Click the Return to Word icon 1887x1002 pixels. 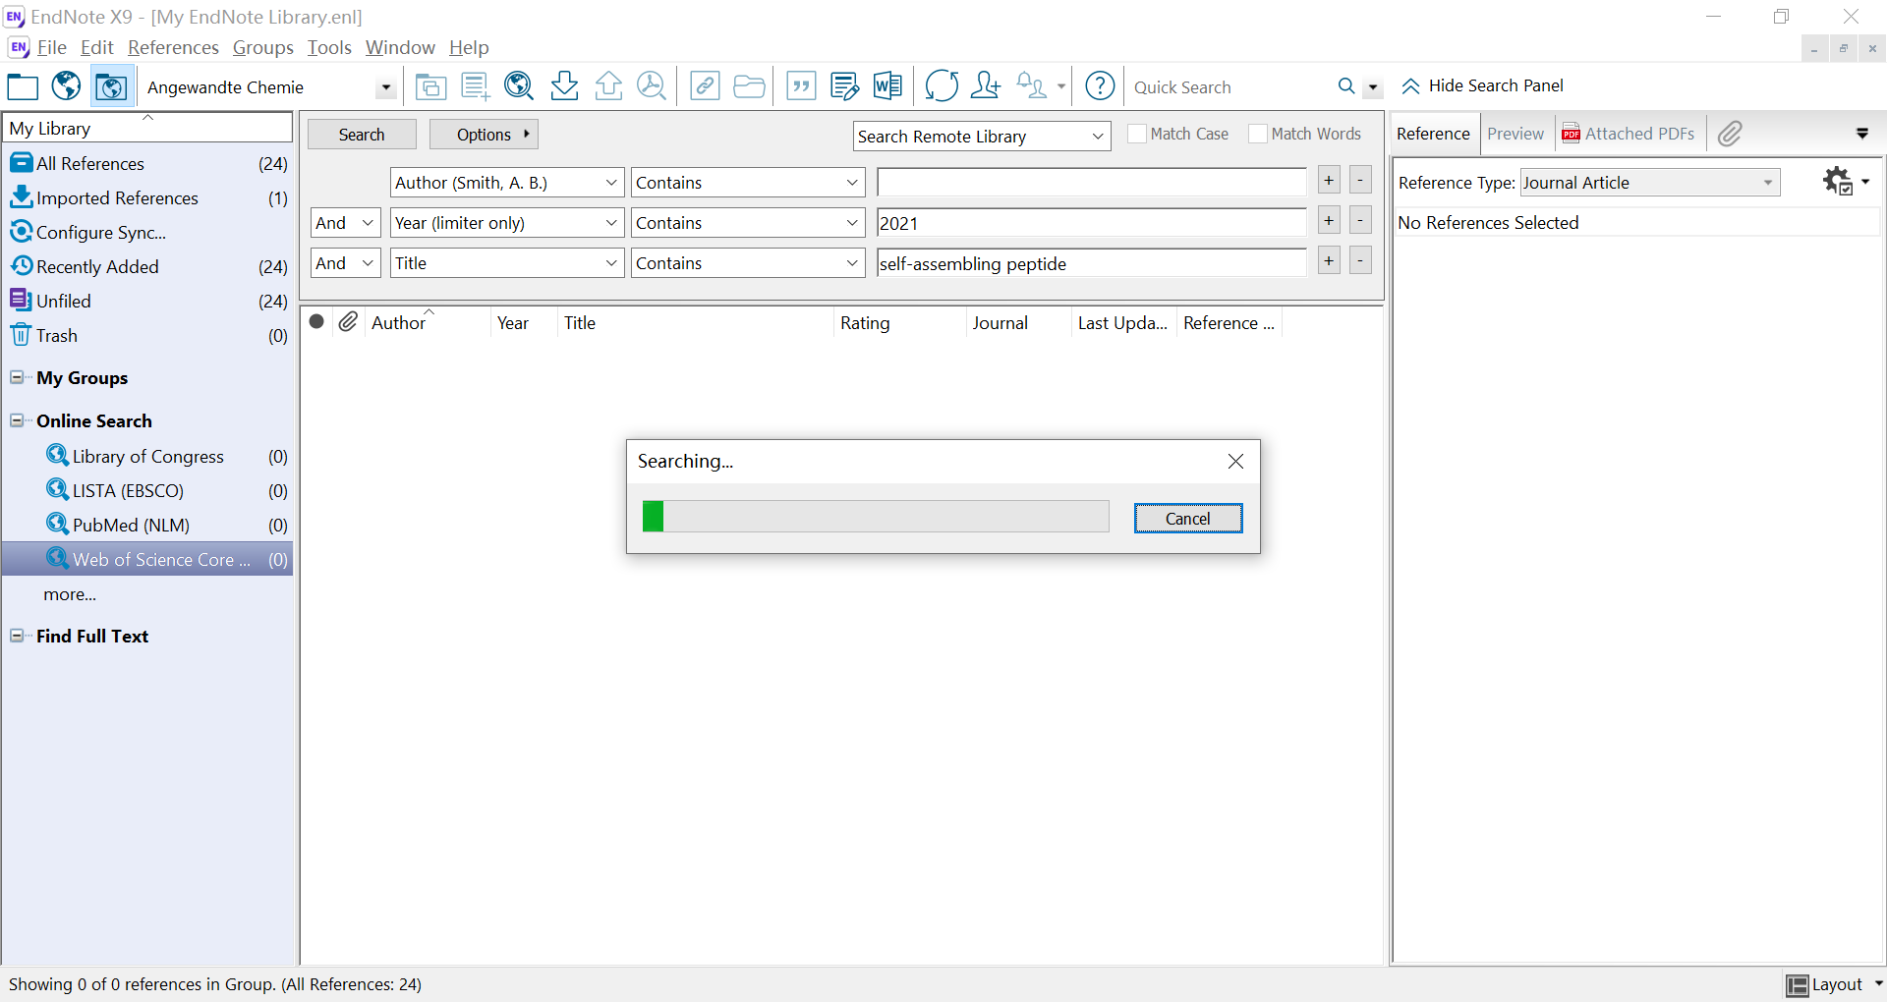pos(887,86)
